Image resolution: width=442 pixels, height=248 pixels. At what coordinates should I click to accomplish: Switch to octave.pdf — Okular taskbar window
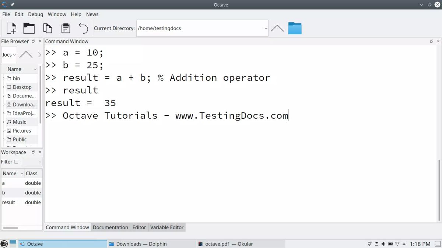click(240, 244)
